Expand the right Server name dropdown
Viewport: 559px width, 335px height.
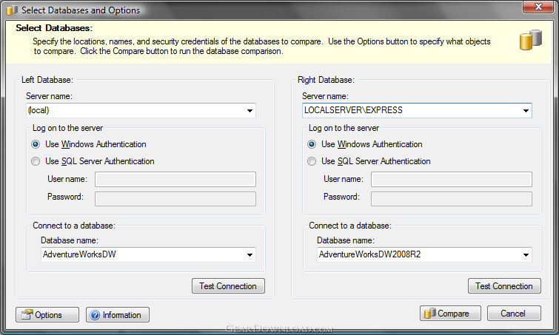click(526, 111)
